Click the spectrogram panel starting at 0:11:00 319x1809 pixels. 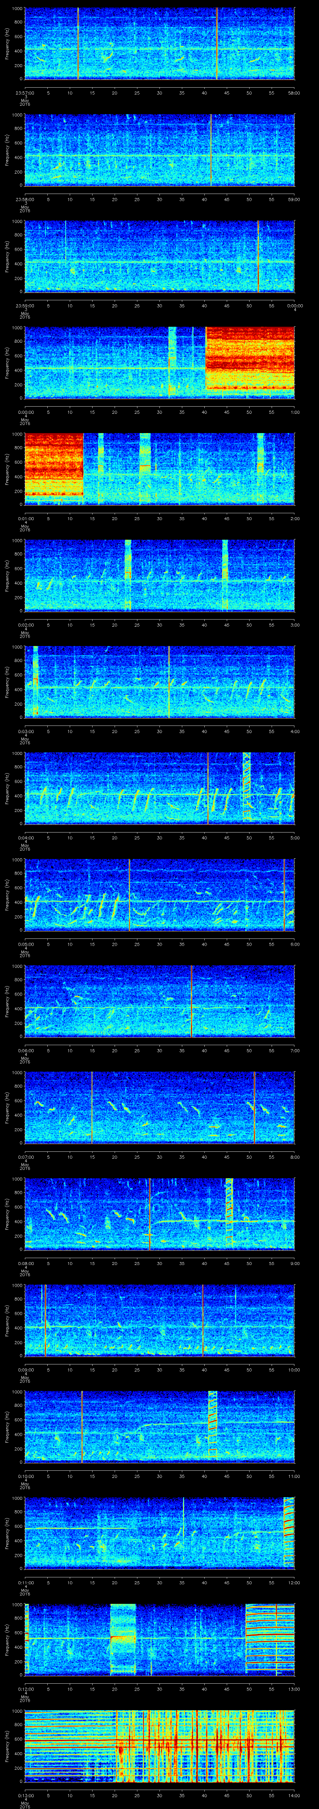pos(160,1533)
